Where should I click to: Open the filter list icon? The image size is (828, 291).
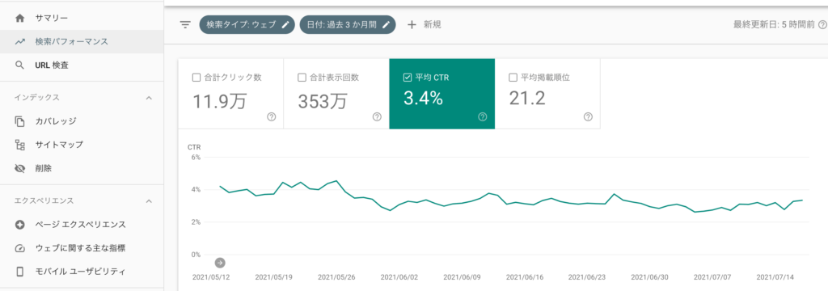(185, 25)
